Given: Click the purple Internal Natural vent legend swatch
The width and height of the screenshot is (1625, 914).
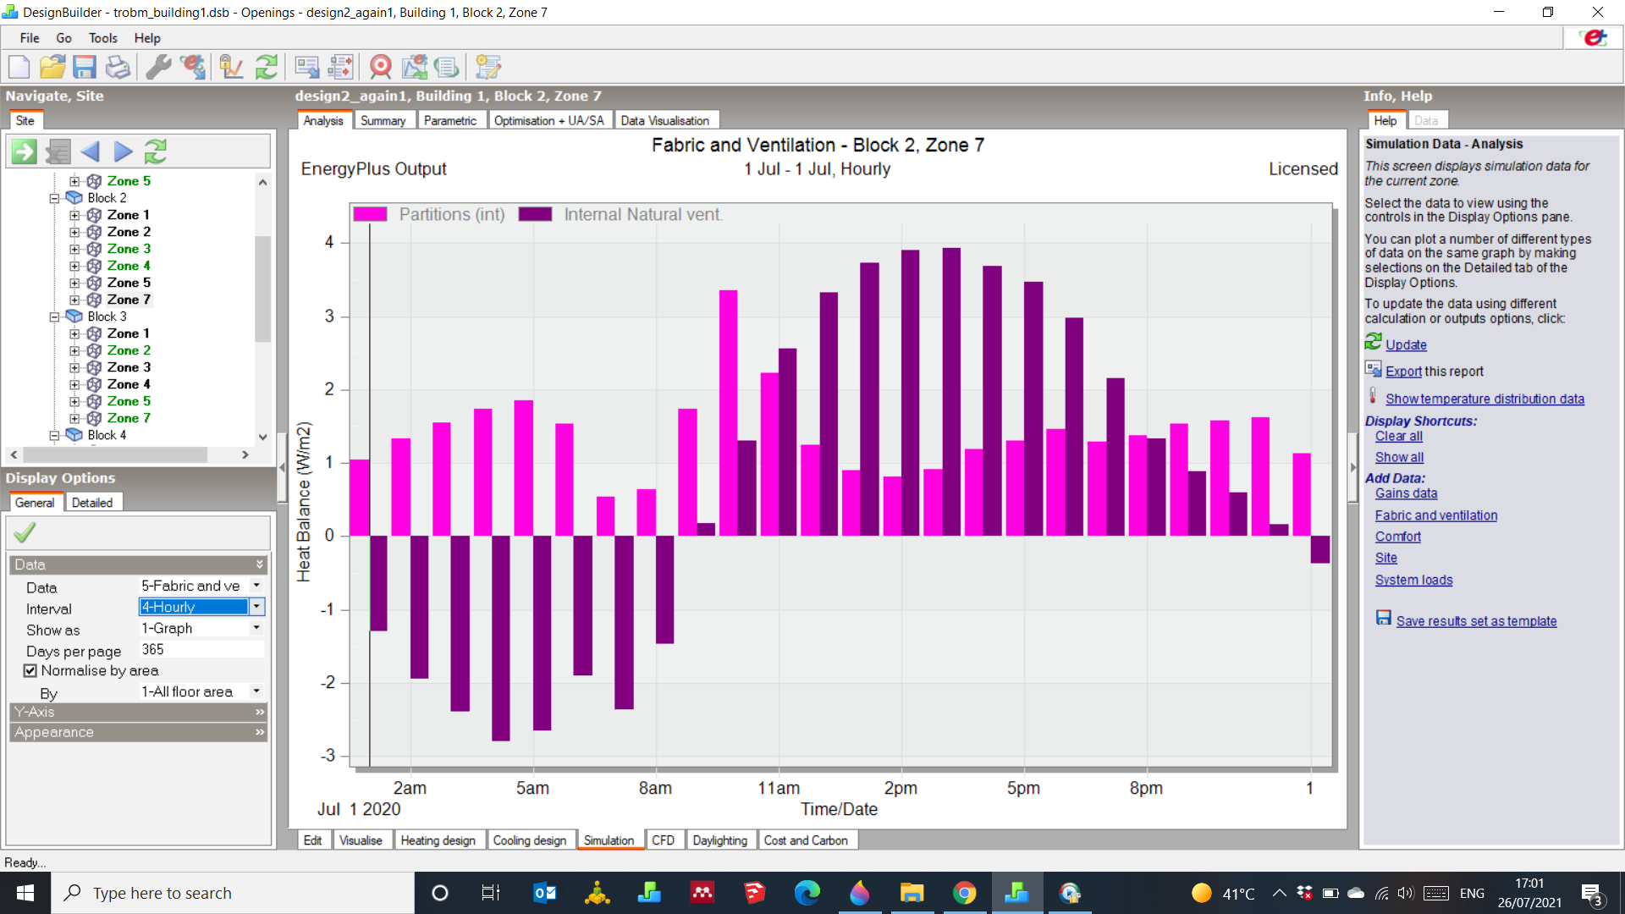Looking at the screenshot, I should point(535,214).
